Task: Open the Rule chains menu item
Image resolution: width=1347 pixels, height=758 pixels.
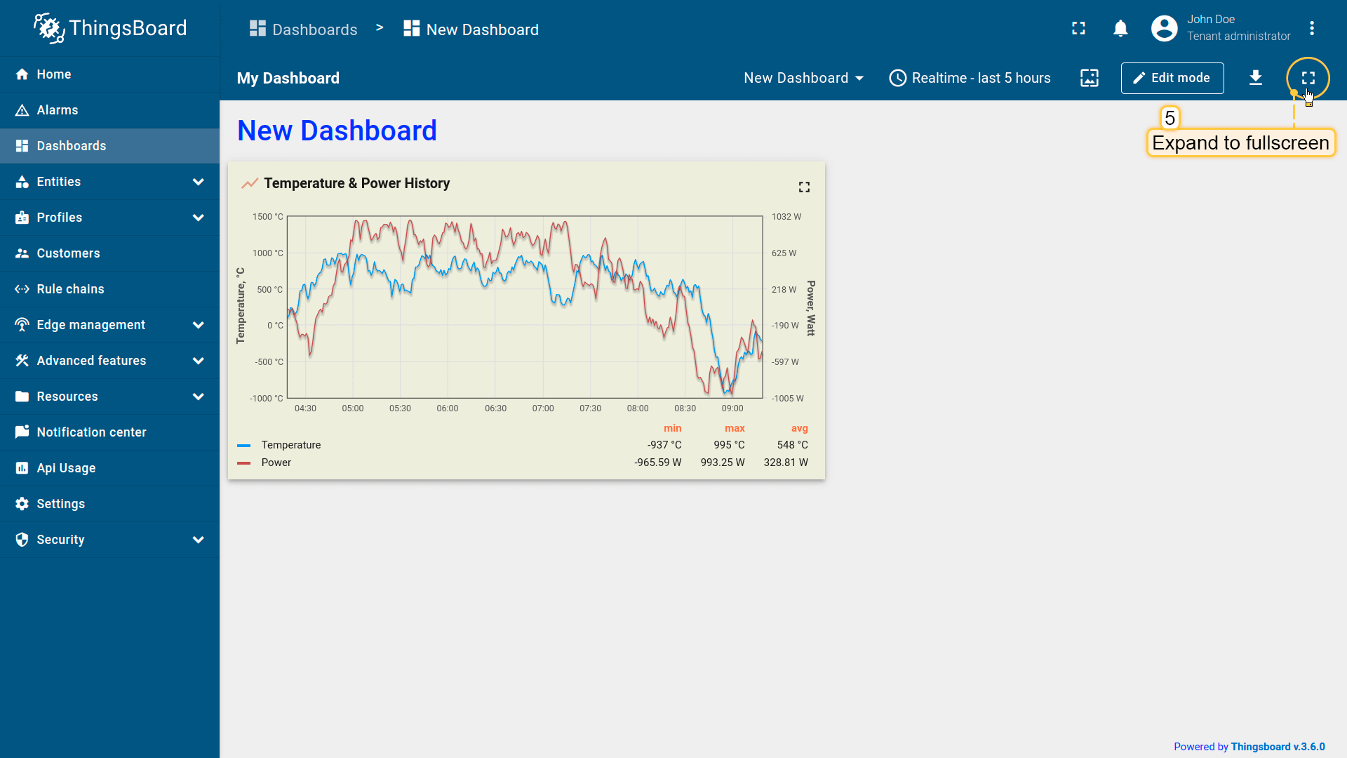Action: pyautogui.click(x=70, y=289)
